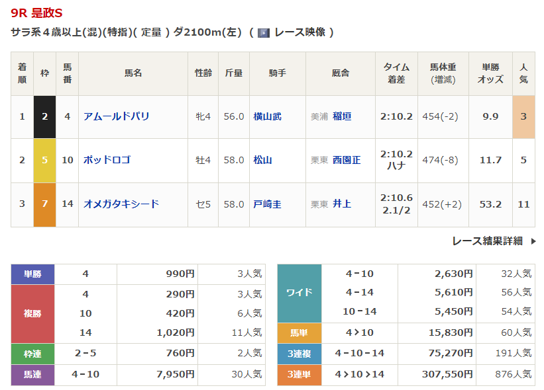
Task: Click the arrow beside レース結果詳細
Action: [x=533, y=241]
